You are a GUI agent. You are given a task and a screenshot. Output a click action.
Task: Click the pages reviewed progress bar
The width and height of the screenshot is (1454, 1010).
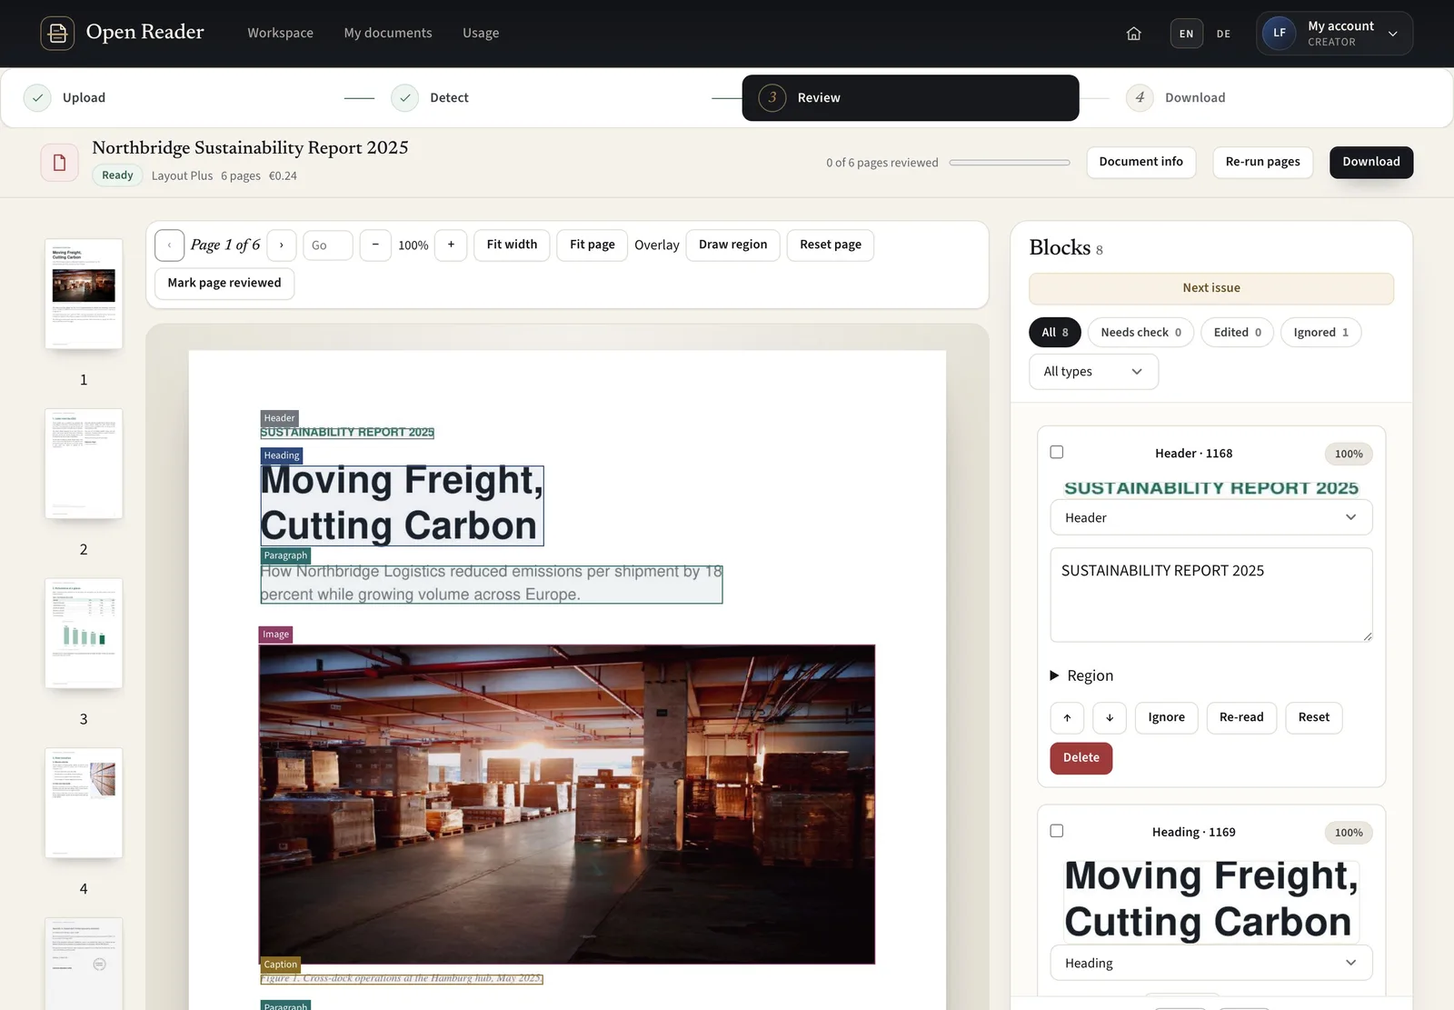(x=1010, y=163)
